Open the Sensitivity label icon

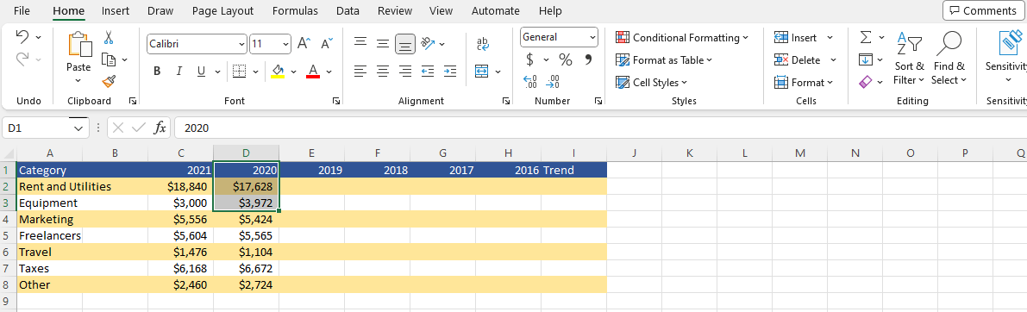click(x=1009, y=42)
